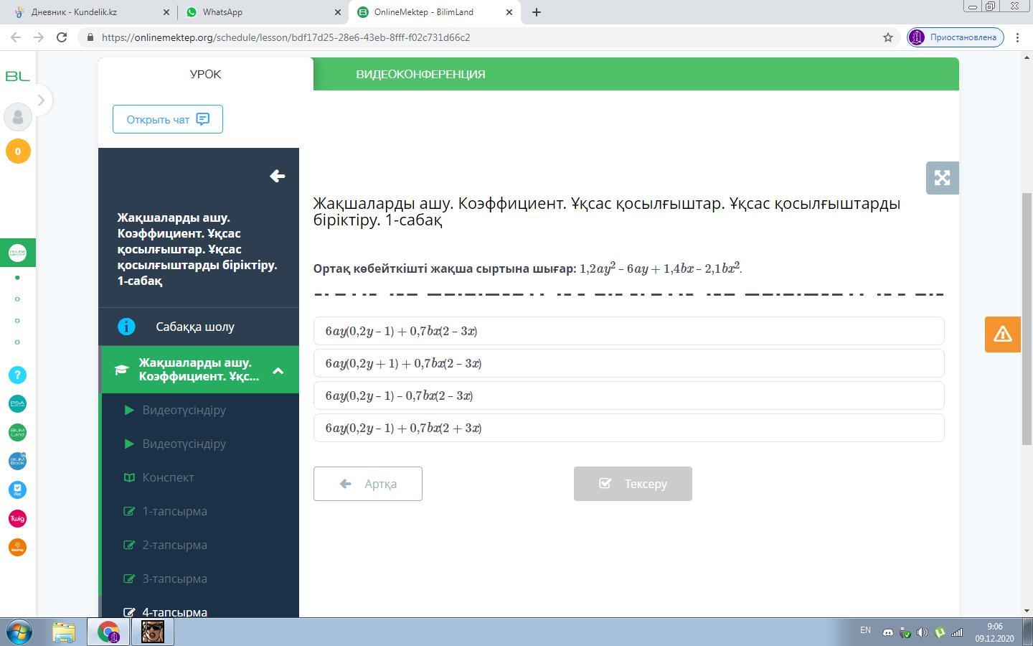1033x646 pixels.
Task: Open the 2-тапсырма exercise
Action: coord(174,545)
